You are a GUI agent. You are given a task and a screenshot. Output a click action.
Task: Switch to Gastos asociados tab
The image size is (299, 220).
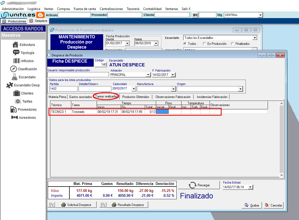click(x=80, y=97)
